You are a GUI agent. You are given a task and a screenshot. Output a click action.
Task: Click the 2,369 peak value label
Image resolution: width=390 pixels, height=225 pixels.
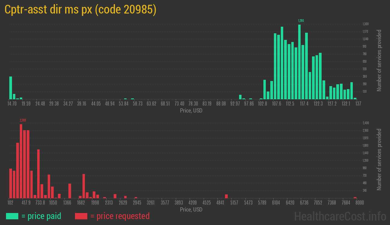point(23,120)
